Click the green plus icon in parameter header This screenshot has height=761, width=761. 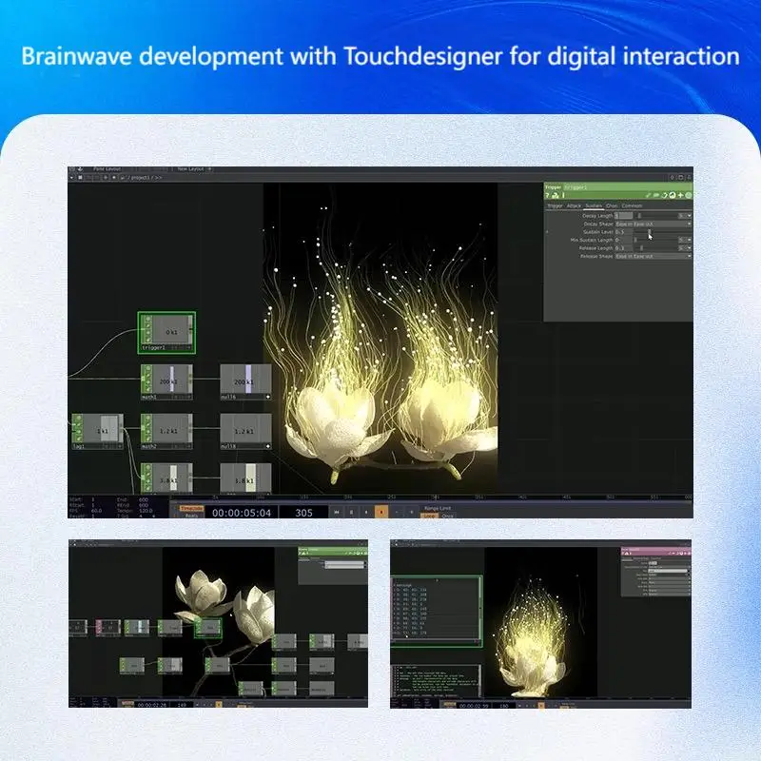[x=681, y=195]
